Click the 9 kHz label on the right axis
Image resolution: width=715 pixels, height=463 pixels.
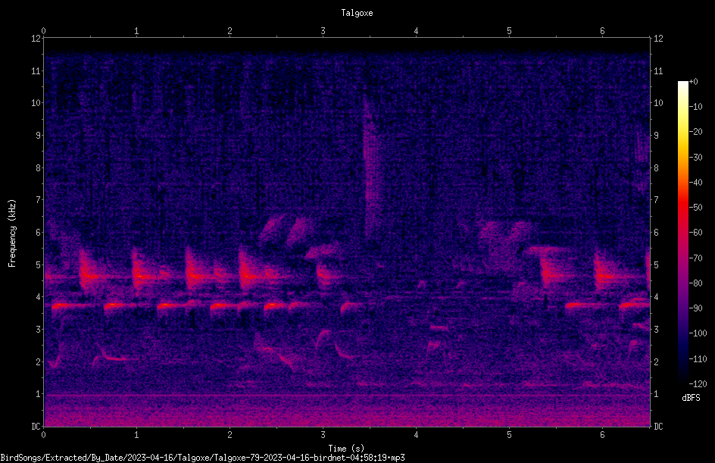tap(656, 135)
